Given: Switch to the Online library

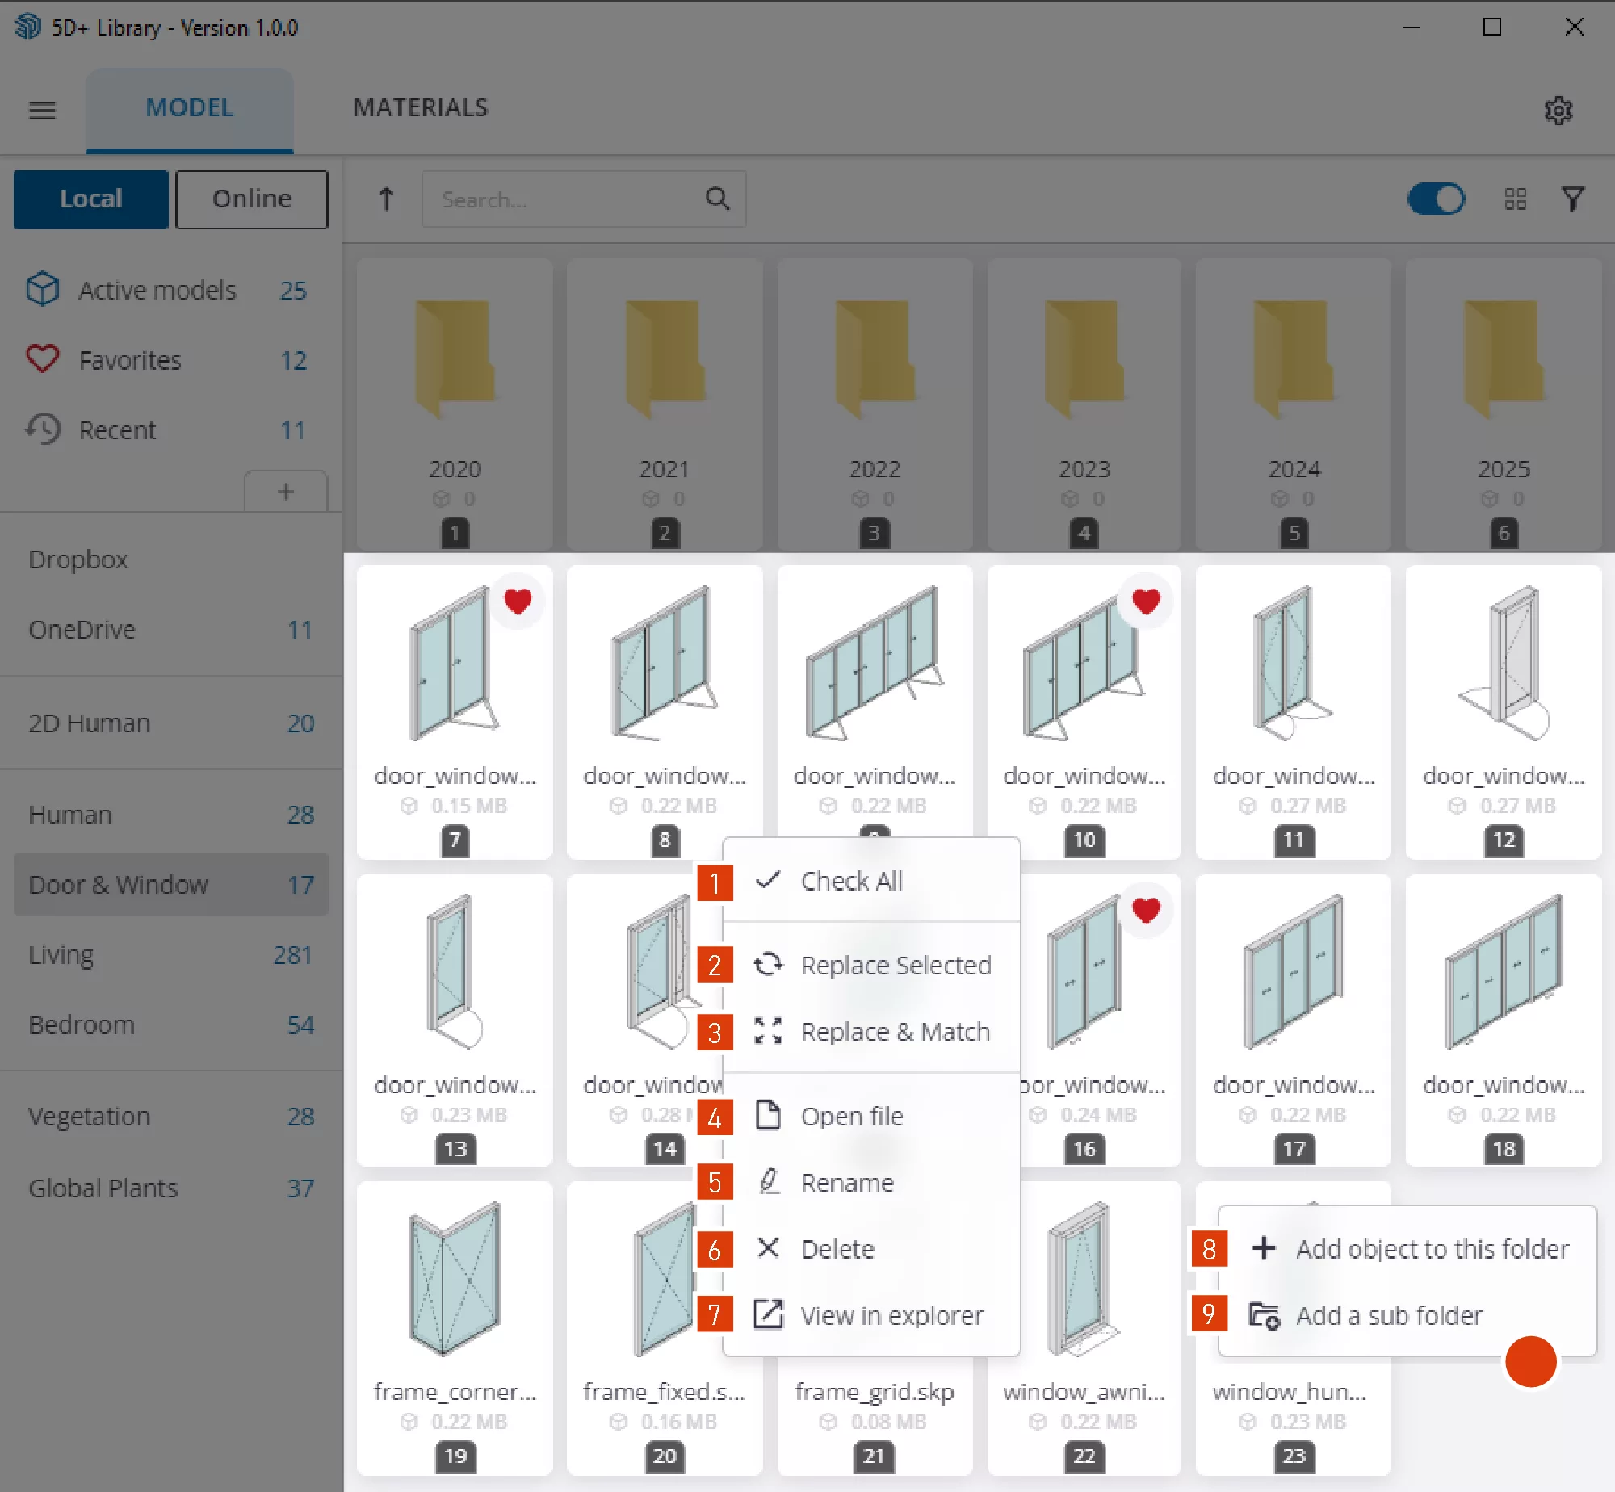Looking at the screenshot, I should coord(251,199).
